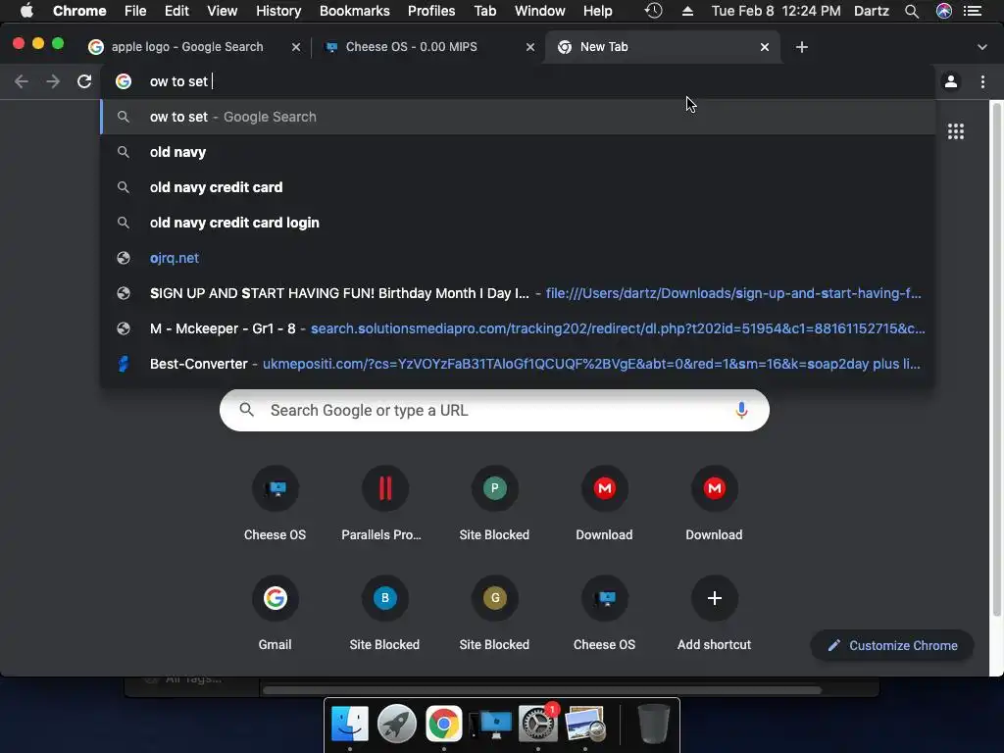The width and height of the screenshot is (1004, 753).
Task: Open Launchpad rocket icon in Dock
Action: coord(396,724)
